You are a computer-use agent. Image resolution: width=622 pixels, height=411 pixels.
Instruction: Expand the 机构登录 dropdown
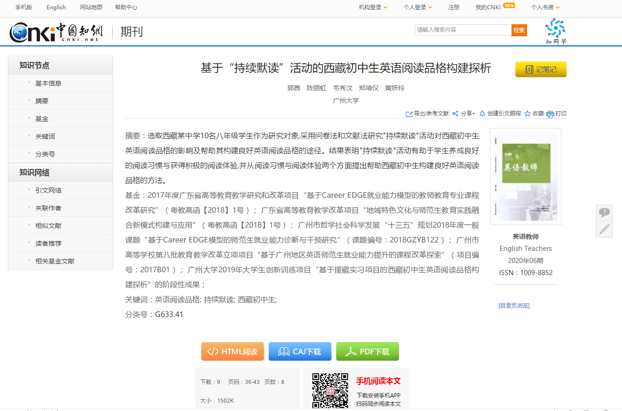point(373,7)
